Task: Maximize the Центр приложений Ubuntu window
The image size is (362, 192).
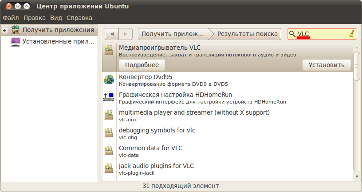Action: 27,6
